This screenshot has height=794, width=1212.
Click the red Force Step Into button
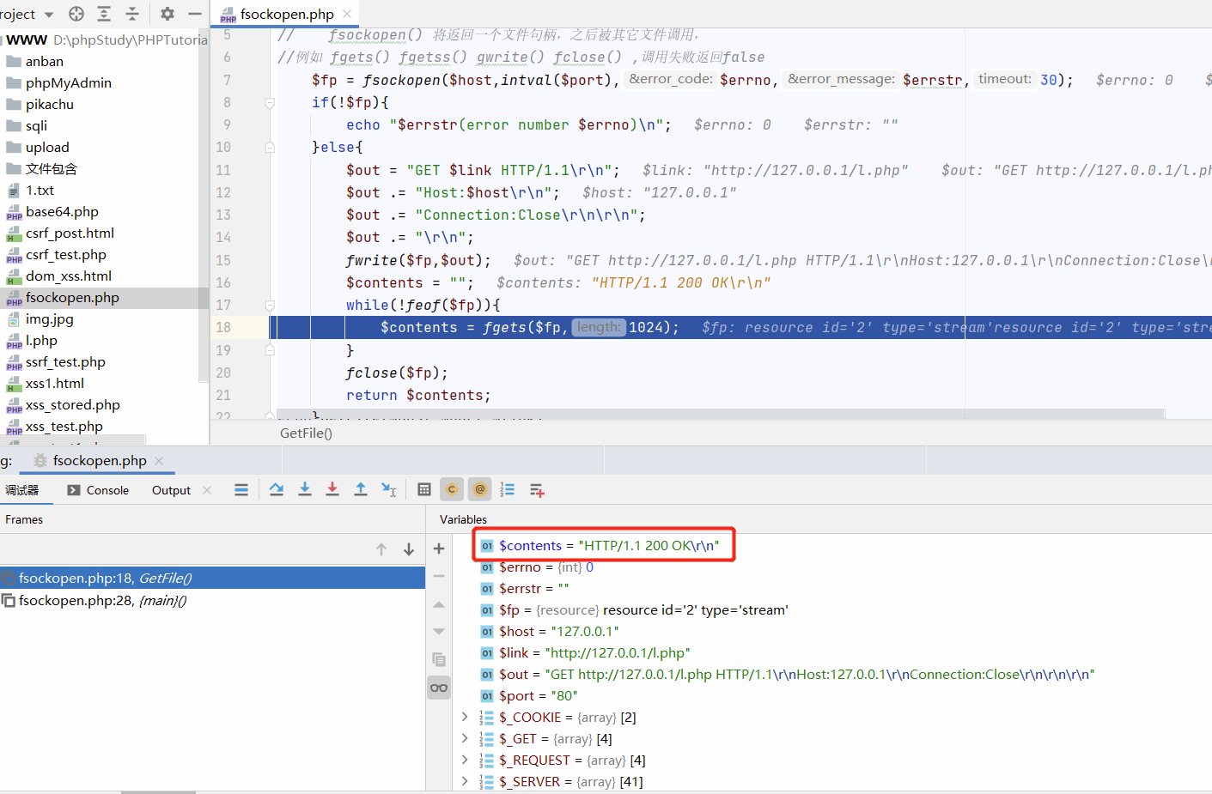(x=332, y=489)
